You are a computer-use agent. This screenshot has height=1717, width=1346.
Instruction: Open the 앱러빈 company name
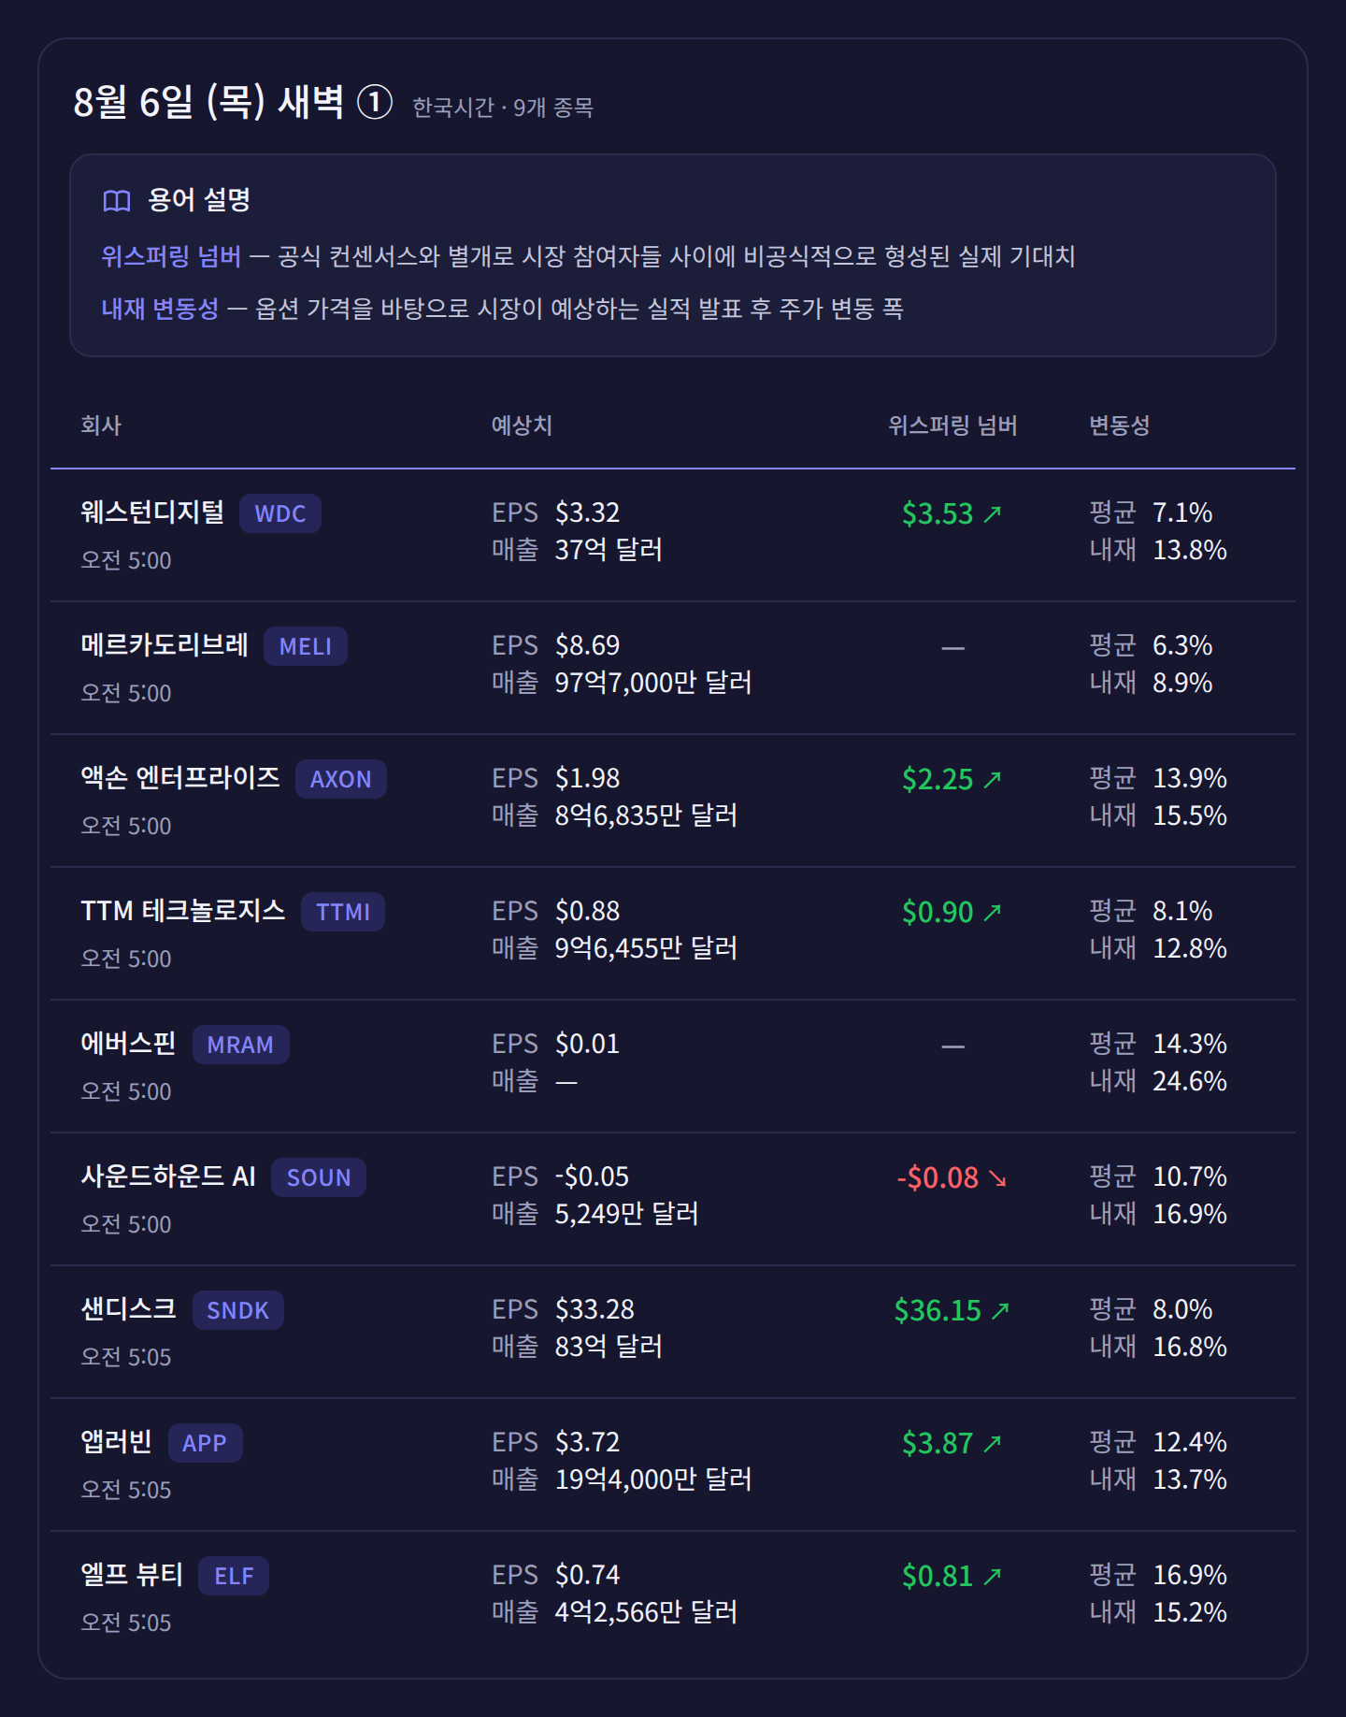click(116, 1441)
